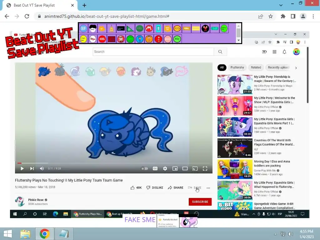Open the share page icon in address bar
320x240 pixels.
coord(261,16)
